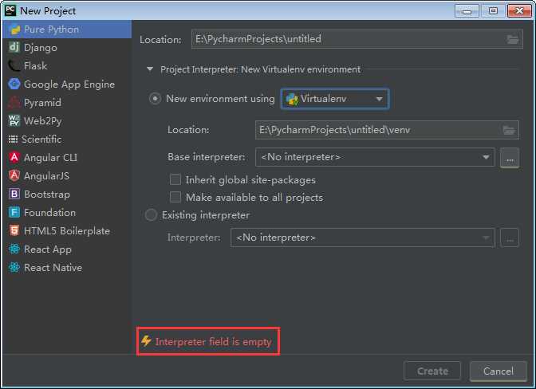Minimize the New Project dialog window
This screenshot has height=389, width=536.
[467, 11]
